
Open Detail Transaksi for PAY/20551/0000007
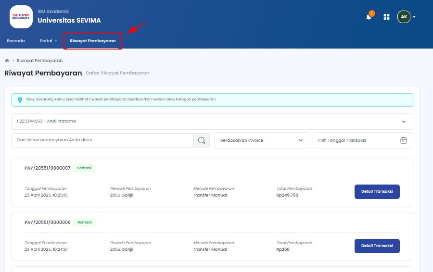377,191
